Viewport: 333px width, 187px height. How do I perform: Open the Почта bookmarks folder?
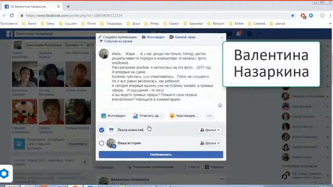pyautogui.click(x=89, y=23)
